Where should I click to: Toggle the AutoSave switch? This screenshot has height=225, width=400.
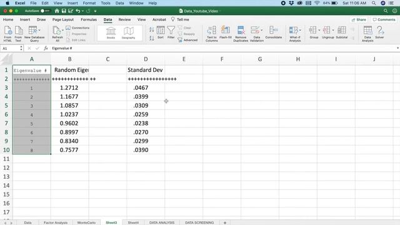45,11
